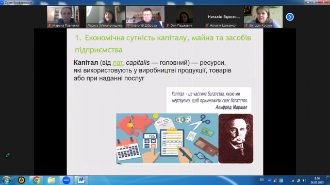
Task: Show next participants with arrow button
Action: [x=290, y=17]
